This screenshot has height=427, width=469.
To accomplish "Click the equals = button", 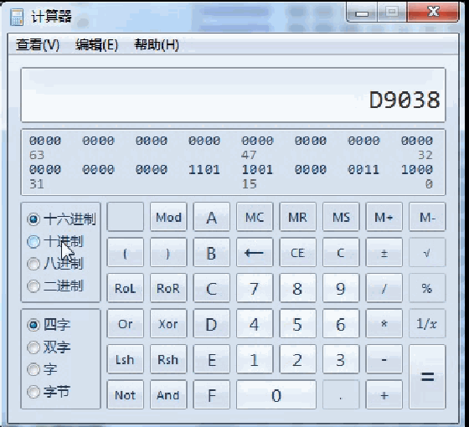I will pos(427,377).
